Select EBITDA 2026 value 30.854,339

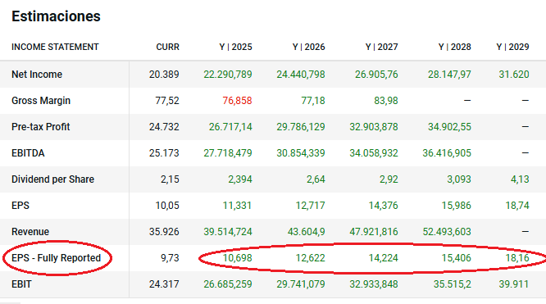tap(301, 153)
